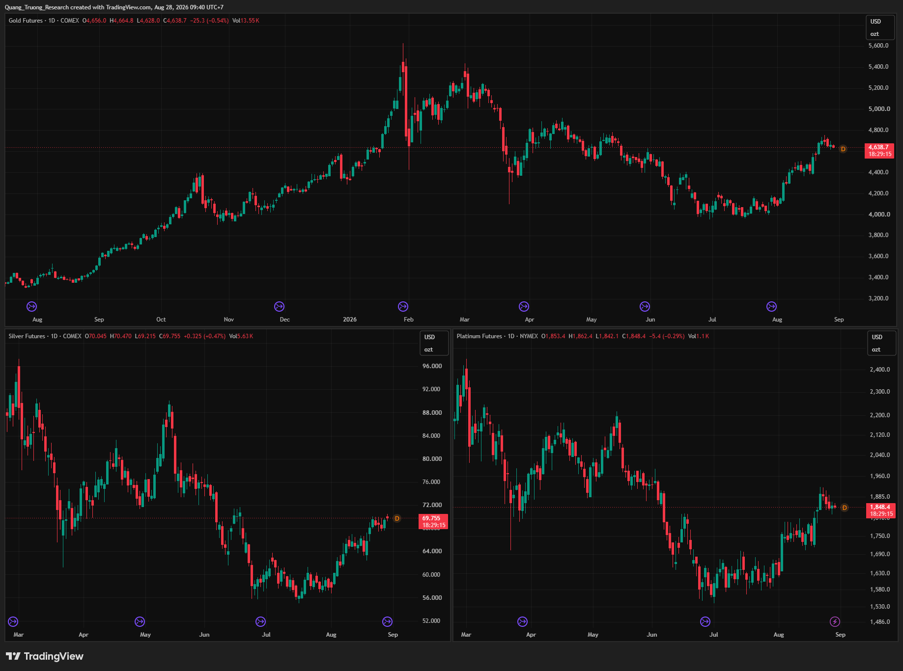Click the Gold high value 'H4,664.8'
The width and height of the screenshot is (903, 671).
(121, 21)
